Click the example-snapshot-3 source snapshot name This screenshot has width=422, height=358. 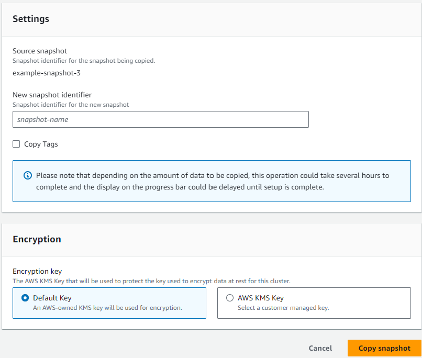pos(46,73)
